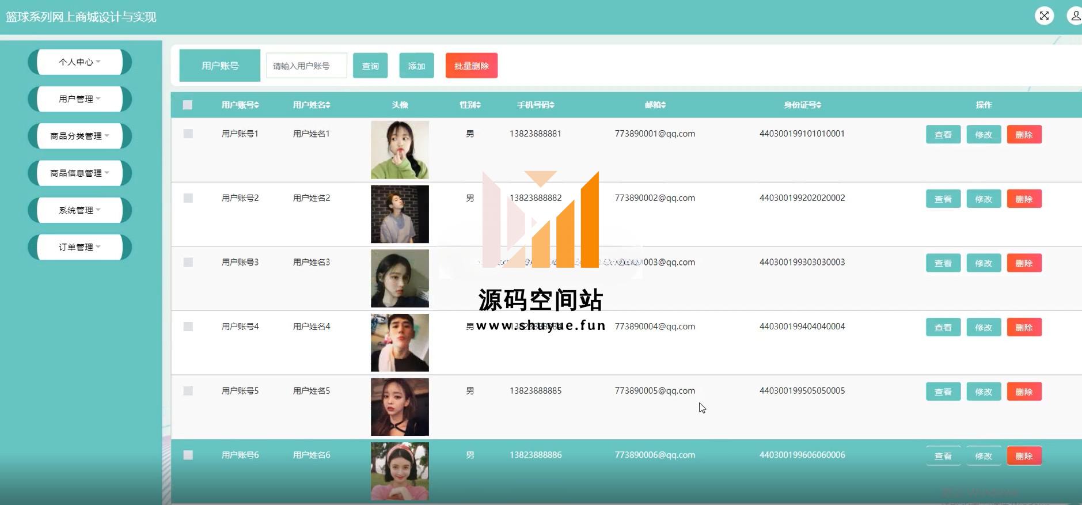Screen dimensions: 1082x505
Task: Expand the 系统管理 sidebar menu
Action: click(79, 210)
